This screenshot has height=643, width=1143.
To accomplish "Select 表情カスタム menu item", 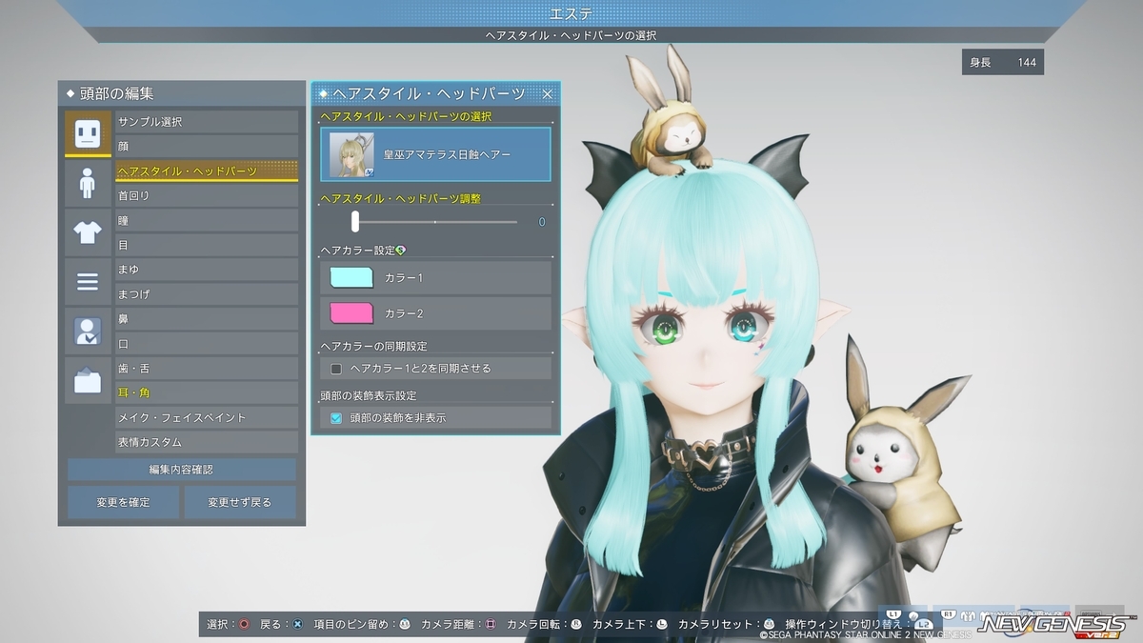I will pyautogui.click(x=207, y=442).
